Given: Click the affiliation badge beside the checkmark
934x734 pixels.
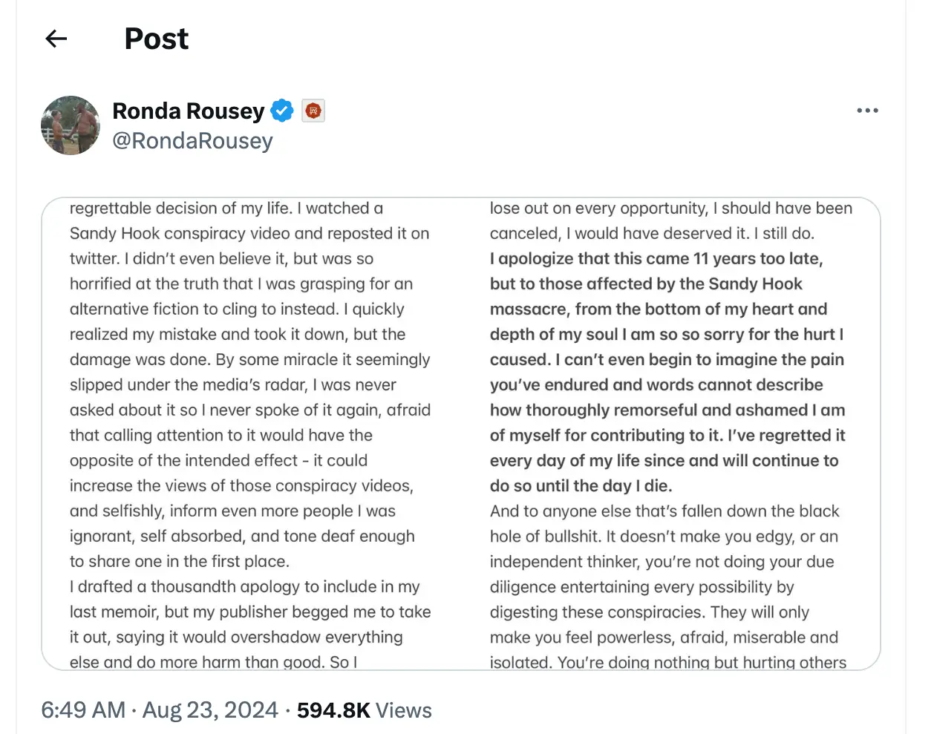Looking at the screenshot, I should tap(313, 111).
